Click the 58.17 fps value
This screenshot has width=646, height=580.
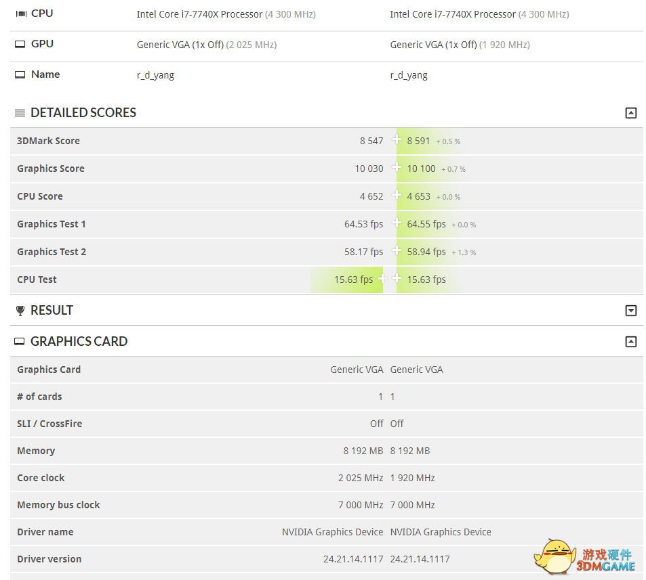[x=364, y=252]
